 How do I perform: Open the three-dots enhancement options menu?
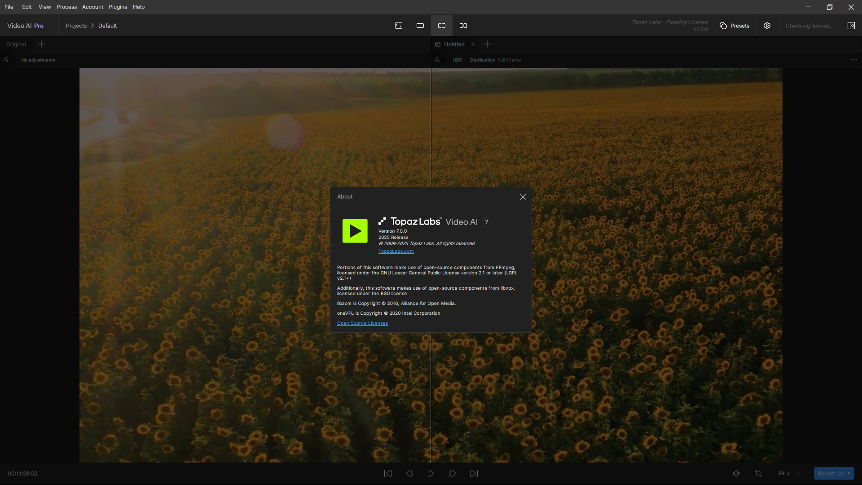pos(854,60)
